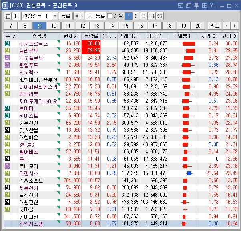
Task: Select 키이스트 stock name
Action: click(29, 116)
